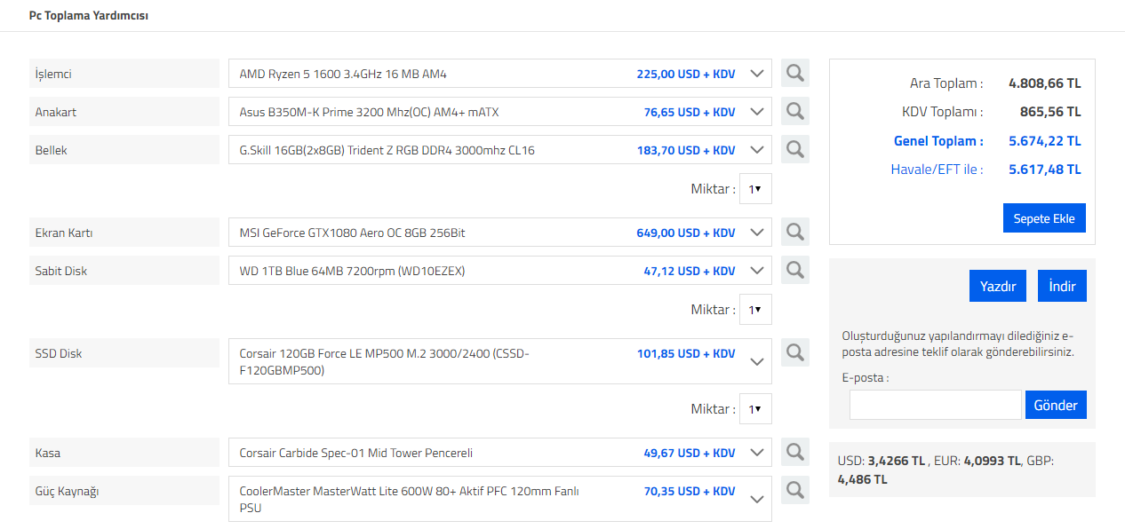1125x529 pixels.
Task: Click the search icon for Sabit Disk
Action: (795, 270)
